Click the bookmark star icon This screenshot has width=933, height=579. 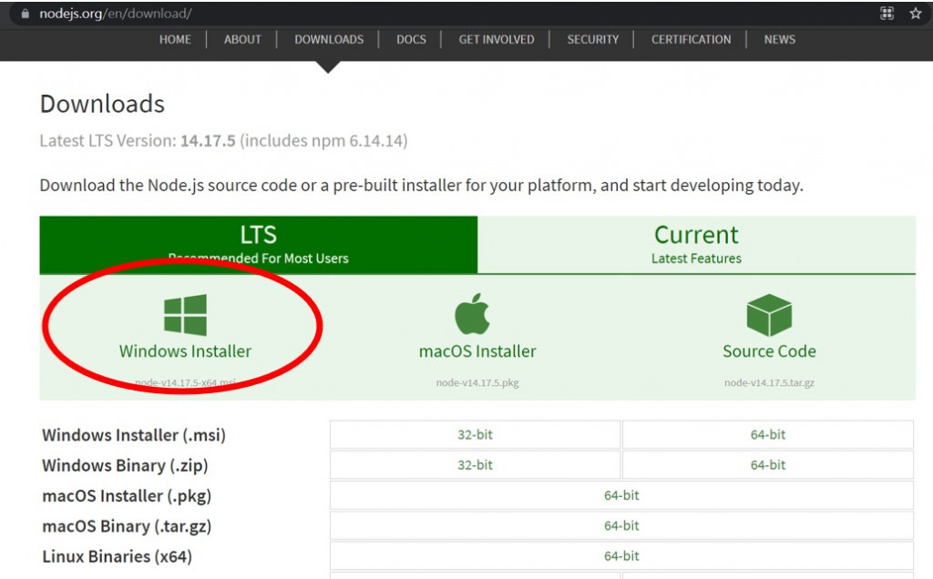915,13
